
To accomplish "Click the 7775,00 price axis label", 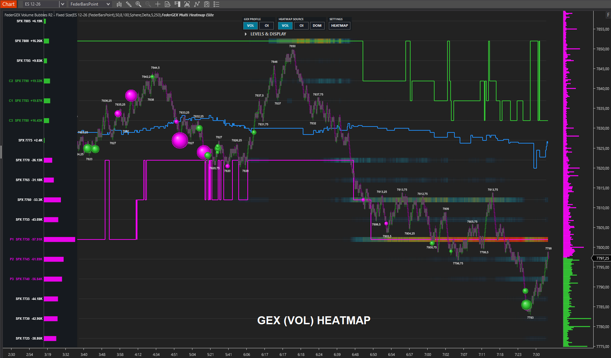I will coord(603,347).
